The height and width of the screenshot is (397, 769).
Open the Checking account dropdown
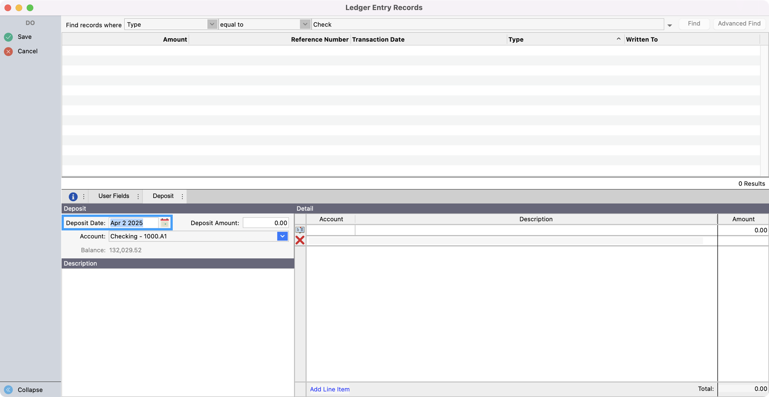(282, 236)
